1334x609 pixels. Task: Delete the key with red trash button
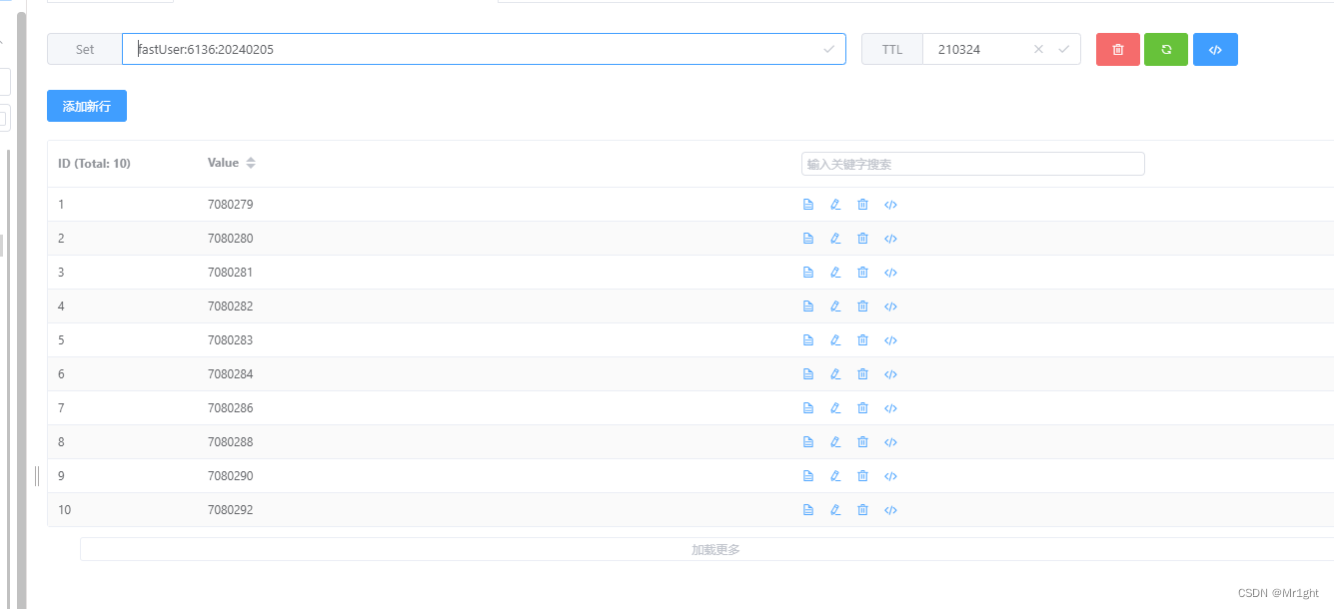click(1118, 49)
